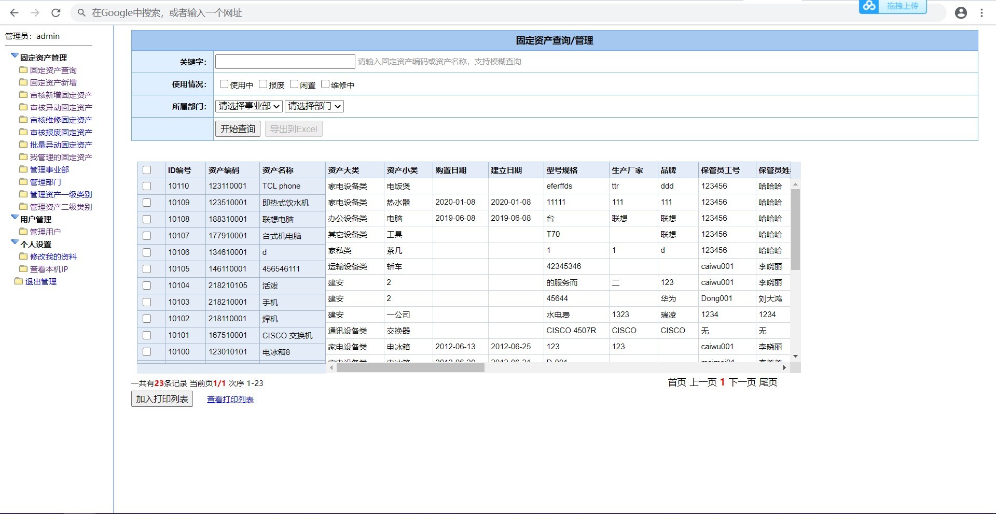Open the 请选择事业部 dropdown
The image size is (996, 514).
(249, 106)
